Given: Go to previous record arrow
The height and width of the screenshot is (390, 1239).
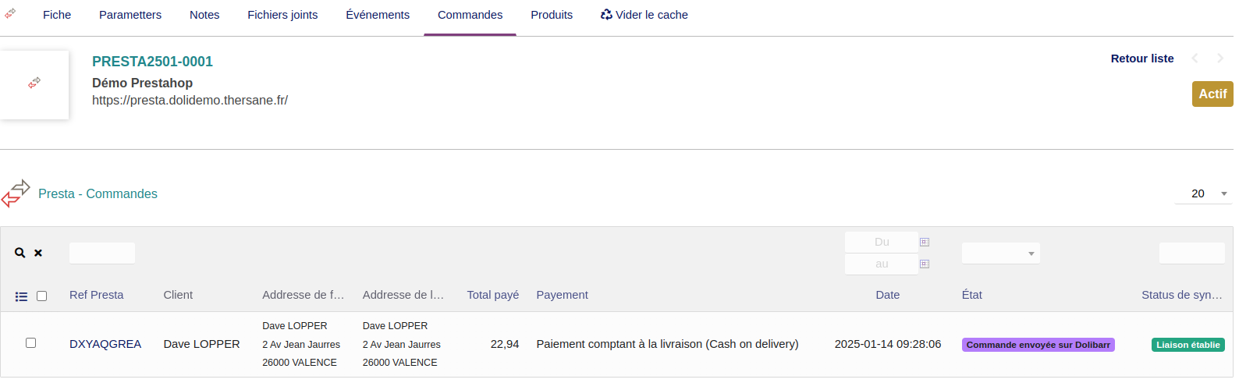Looking at the screenshot, I should 1195,58.
